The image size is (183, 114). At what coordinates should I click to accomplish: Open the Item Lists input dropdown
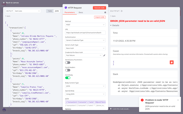click(27, 11)
